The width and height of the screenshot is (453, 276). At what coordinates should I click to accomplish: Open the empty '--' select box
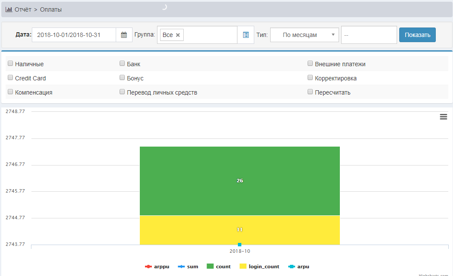369,35
